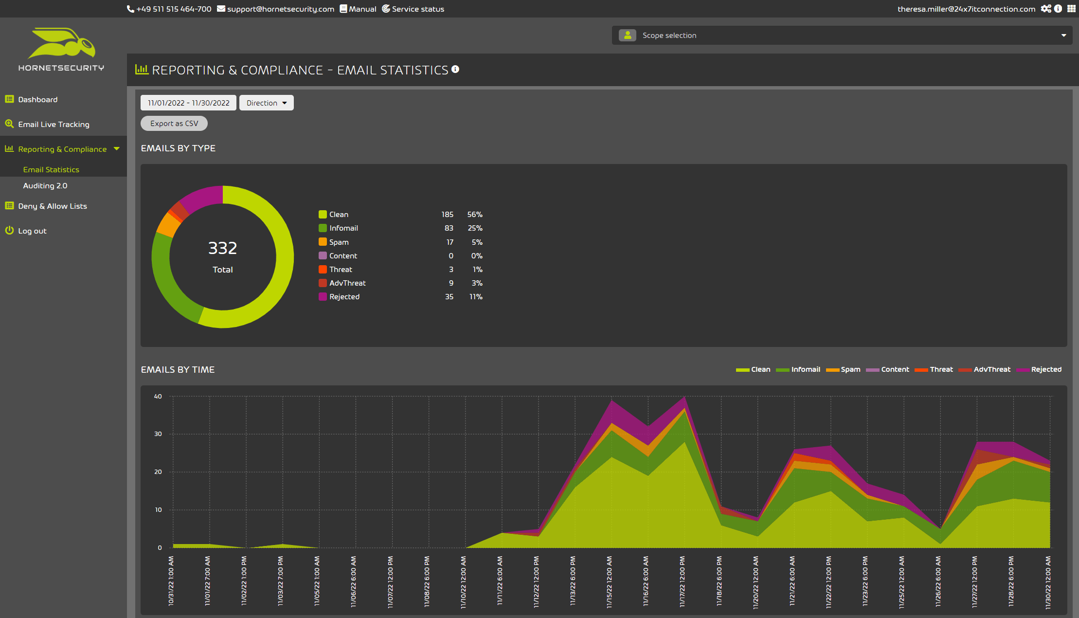The width and height of the screenshot is (1079, 618).
Task: Open the Direction dropdown filter
Action: 265,102
